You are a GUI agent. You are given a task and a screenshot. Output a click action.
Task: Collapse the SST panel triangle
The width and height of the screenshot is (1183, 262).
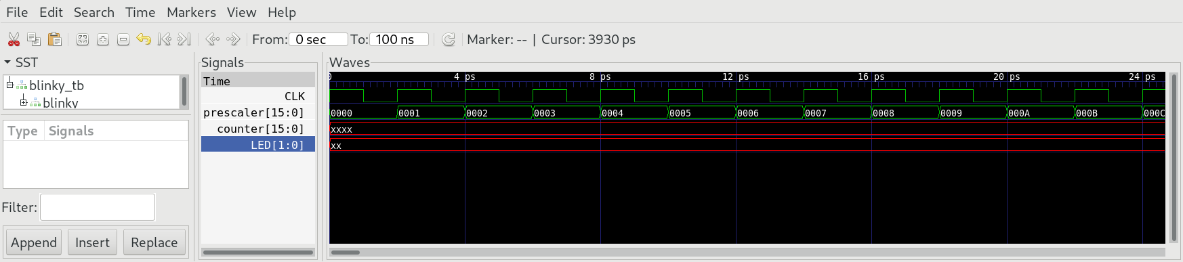7,62
